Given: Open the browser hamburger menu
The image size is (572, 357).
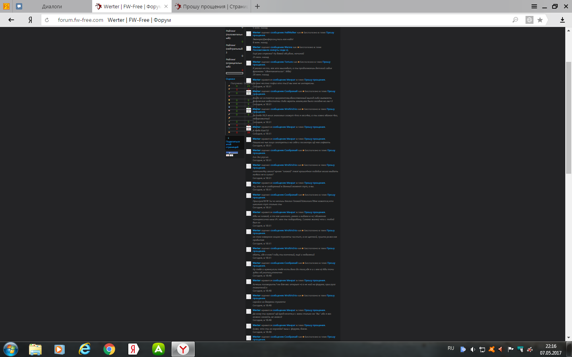Looking at the screenshot, I should click(534, 6).
